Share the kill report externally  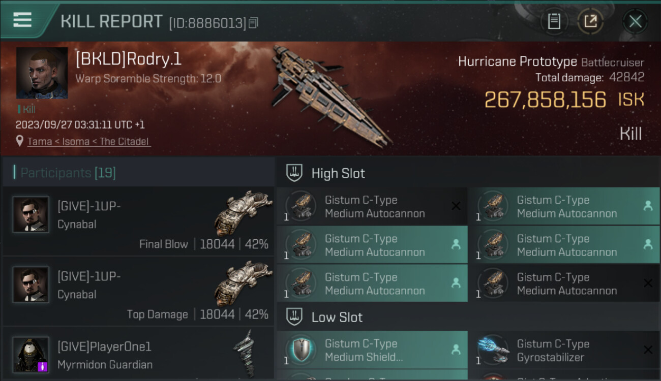pos(590,21)
